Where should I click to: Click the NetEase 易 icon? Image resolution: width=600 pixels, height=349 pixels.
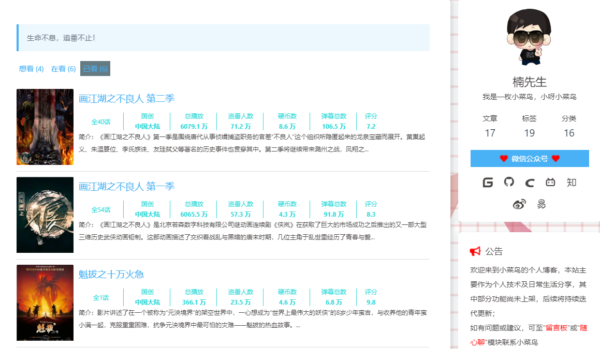tap(542, 204)
